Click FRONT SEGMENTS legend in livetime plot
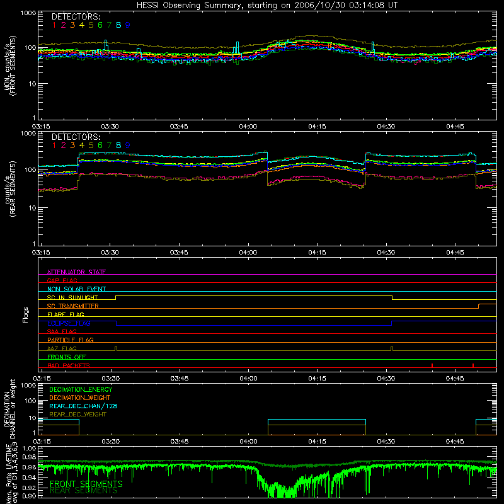Screen dimensions: 504x504 [x=86, y=484]
